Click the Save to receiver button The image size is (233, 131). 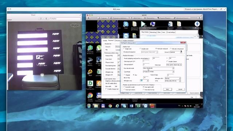click(x=194, y=93)
